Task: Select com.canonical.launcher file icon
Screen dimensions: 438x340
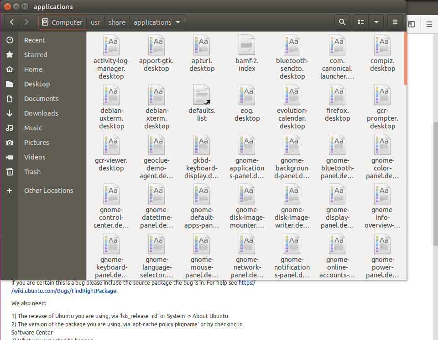Action: (x=337, y=45)
